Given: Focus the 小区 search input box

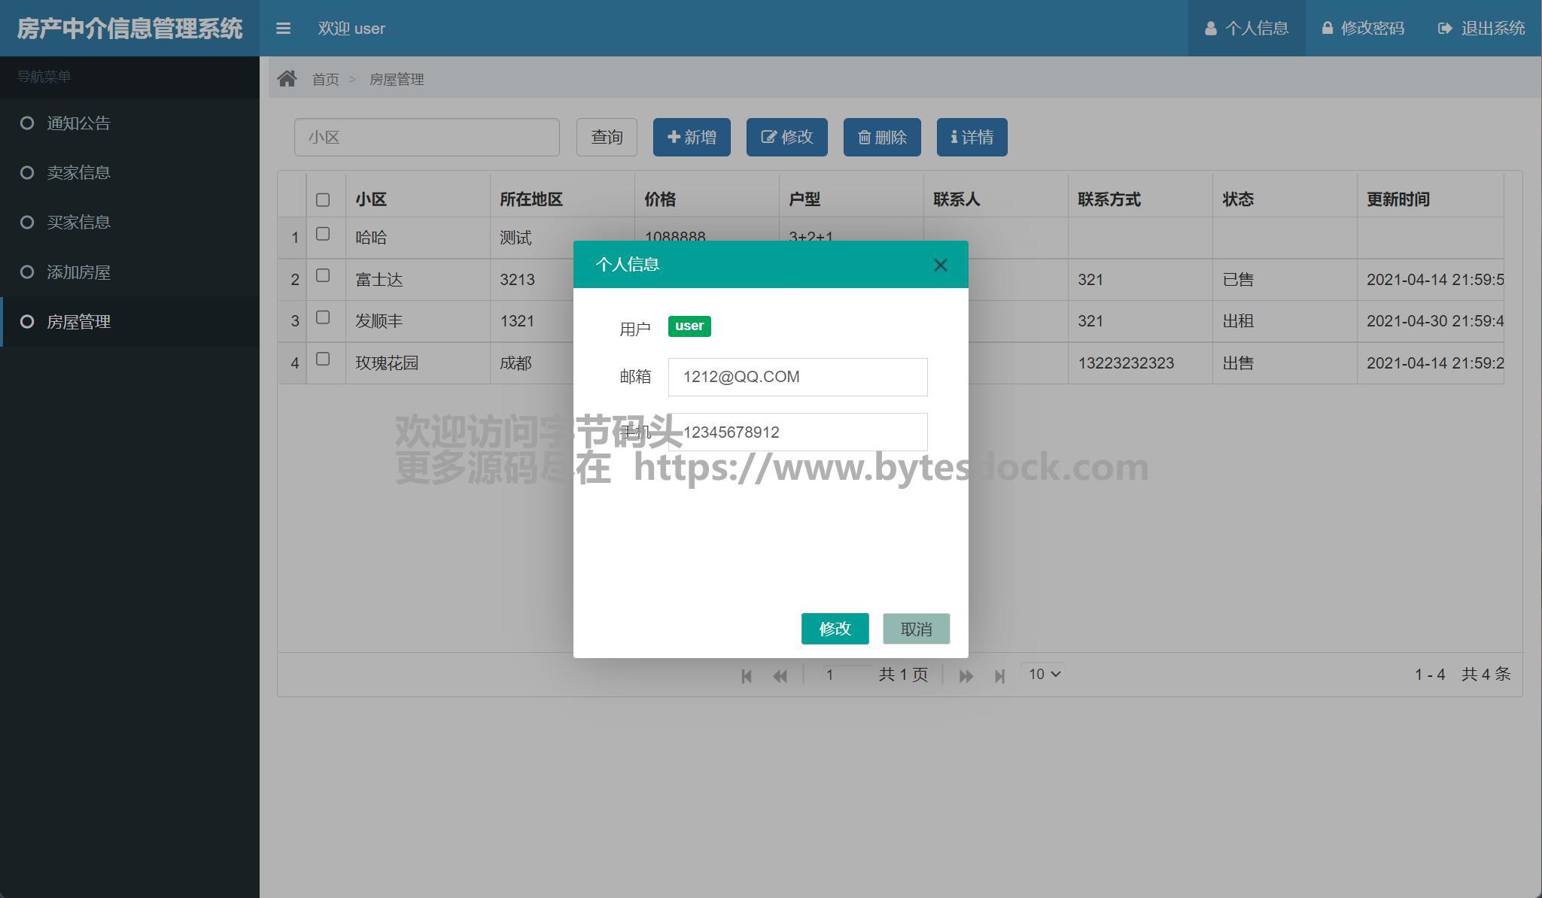Looking at the screenshot, I should coord(427,137).
